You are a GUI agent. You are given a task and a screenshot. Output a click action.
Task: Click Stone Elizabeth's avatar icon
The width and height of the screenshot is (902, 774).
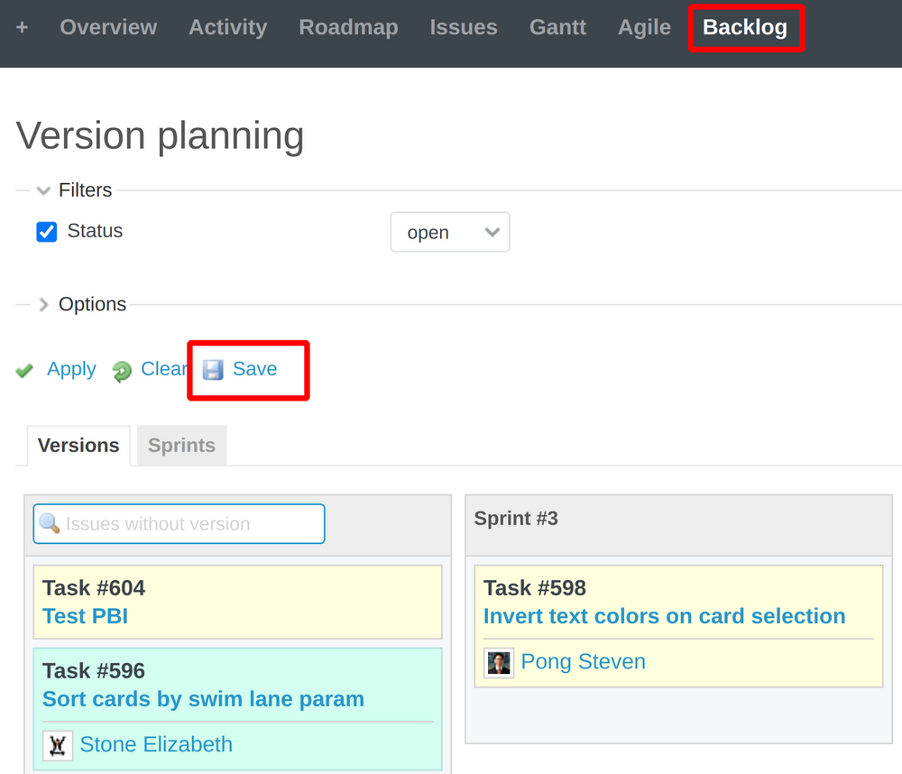[x=58, y=745]
